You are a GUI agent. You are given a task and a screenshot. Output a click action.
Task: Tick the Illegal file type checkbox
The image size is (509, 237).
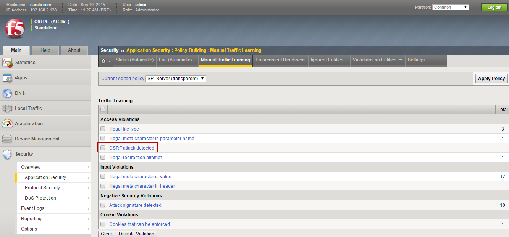pos(103,129)
